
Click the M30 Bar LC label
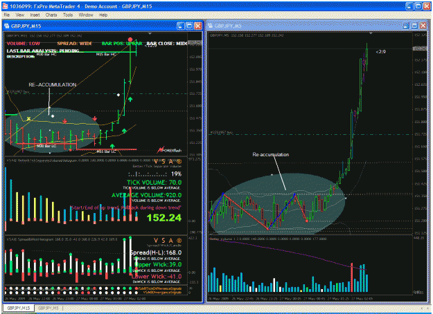click(x=46, y=146)
